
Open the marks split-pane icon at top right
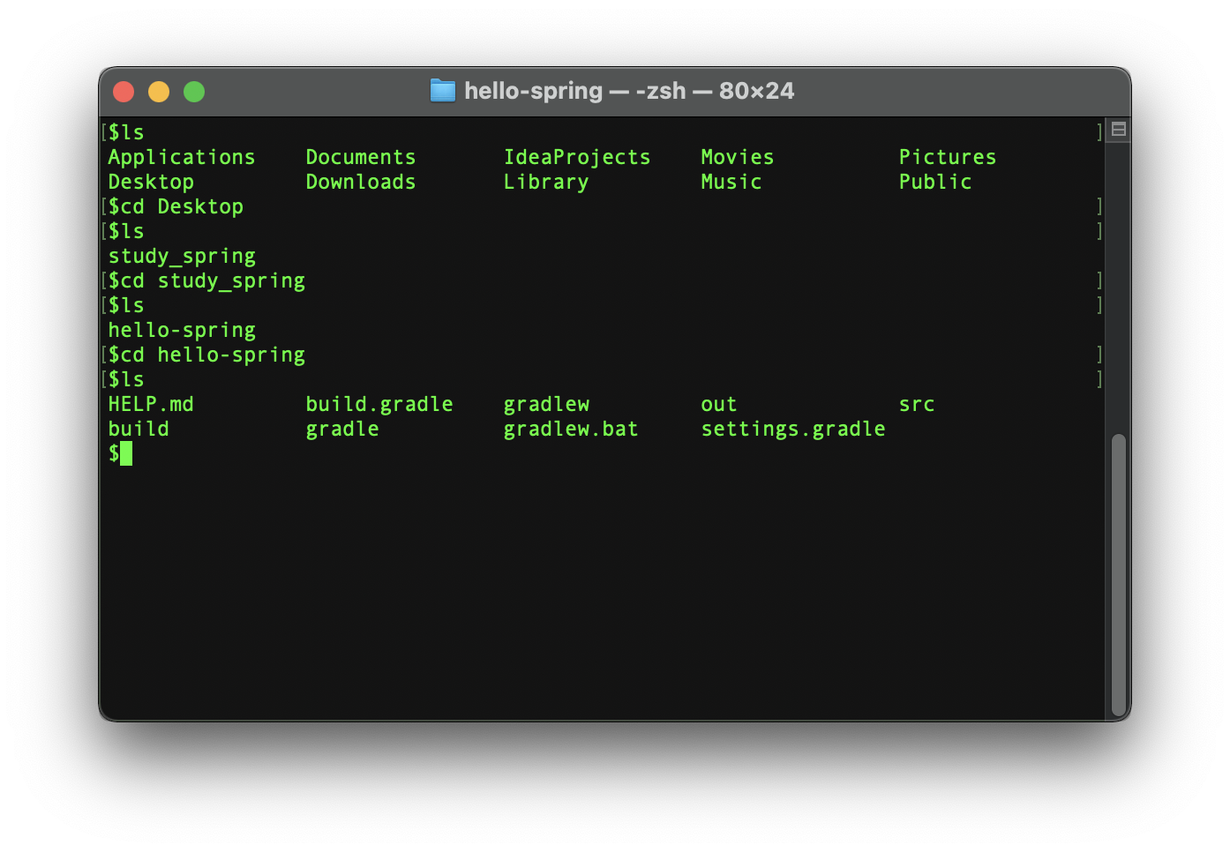click(x=1117, y=129)
